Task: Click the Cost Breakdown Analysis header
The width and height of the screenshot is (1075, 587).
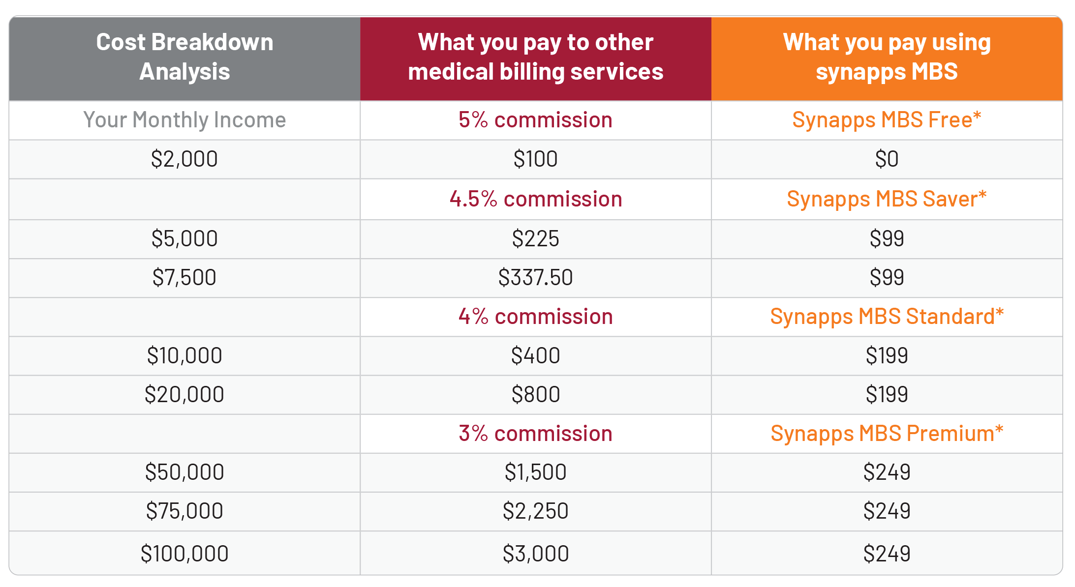Action: pyautogui.click(x=184, y=58)
